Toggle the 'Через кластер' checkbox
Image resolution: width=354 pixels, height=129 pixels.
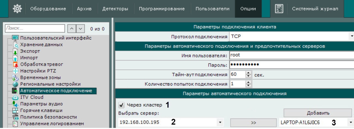point(121,105)
